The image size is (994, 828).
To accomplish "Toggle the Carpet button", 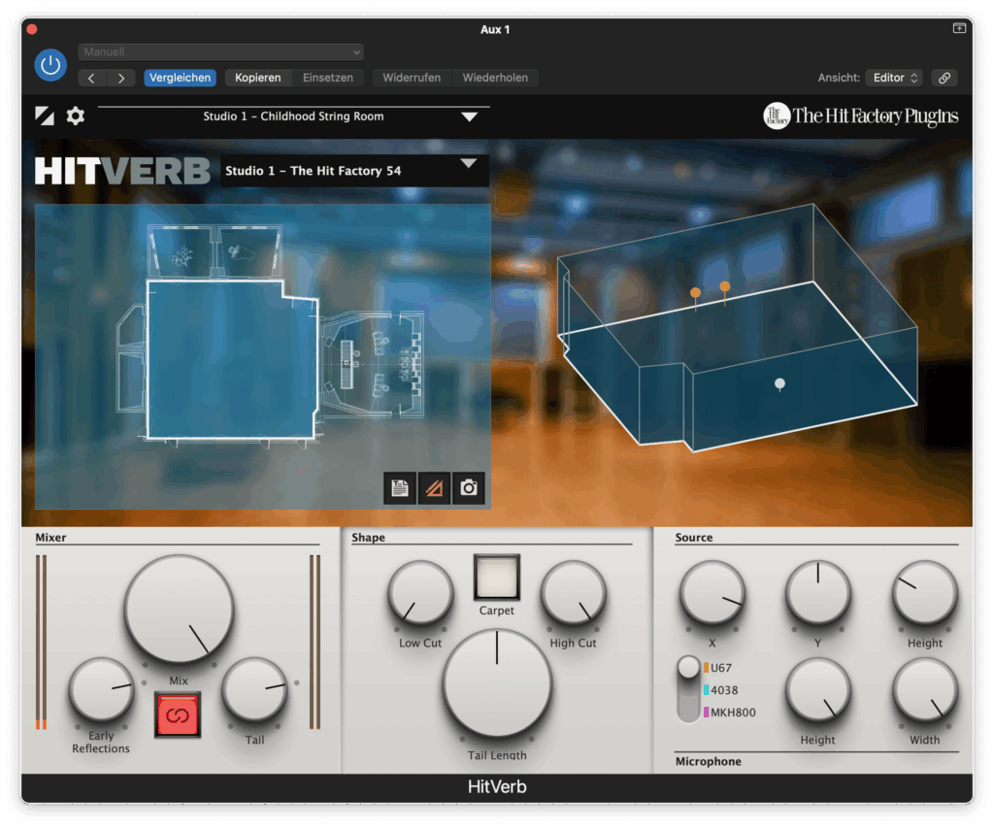I will pyautogui.click(x=496, y=578).
